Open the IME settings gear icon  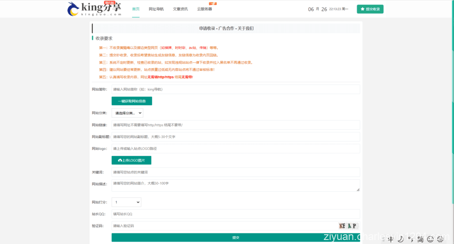[x=440, y=239]
